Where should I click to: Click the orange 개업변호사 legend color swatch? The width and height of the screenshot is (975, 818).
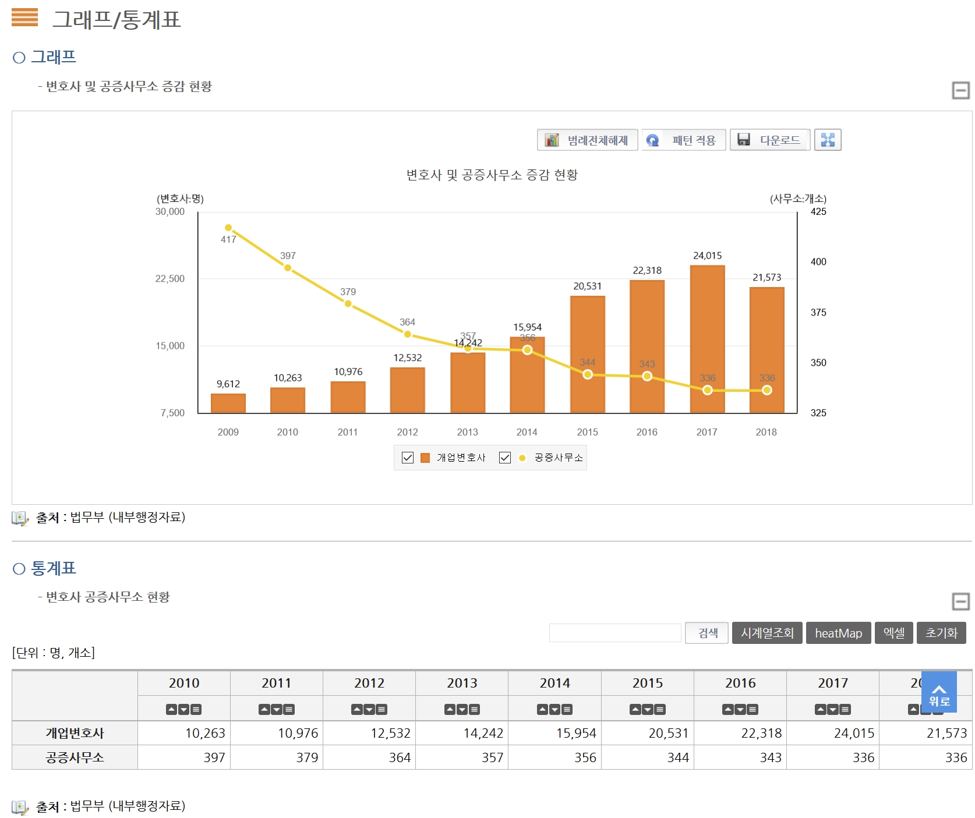(425, 458)
